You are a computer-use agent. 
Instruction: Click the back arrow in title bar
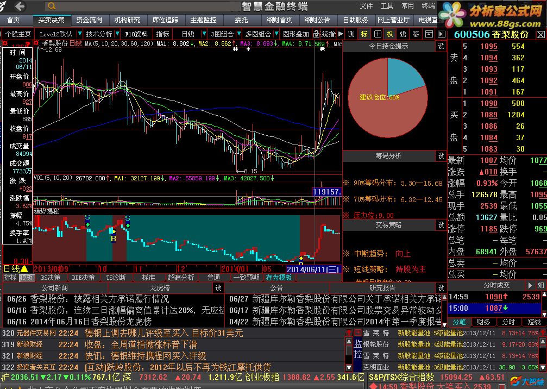tap(20, 7)
